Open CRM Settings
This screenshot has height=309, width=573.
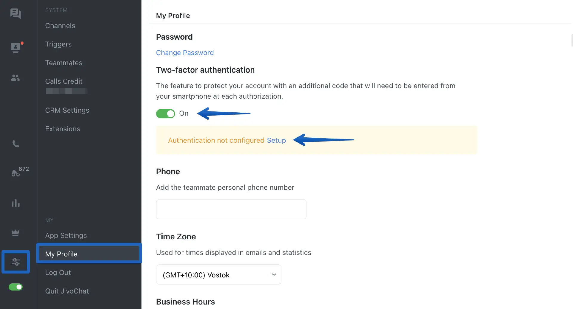(67, 110)
